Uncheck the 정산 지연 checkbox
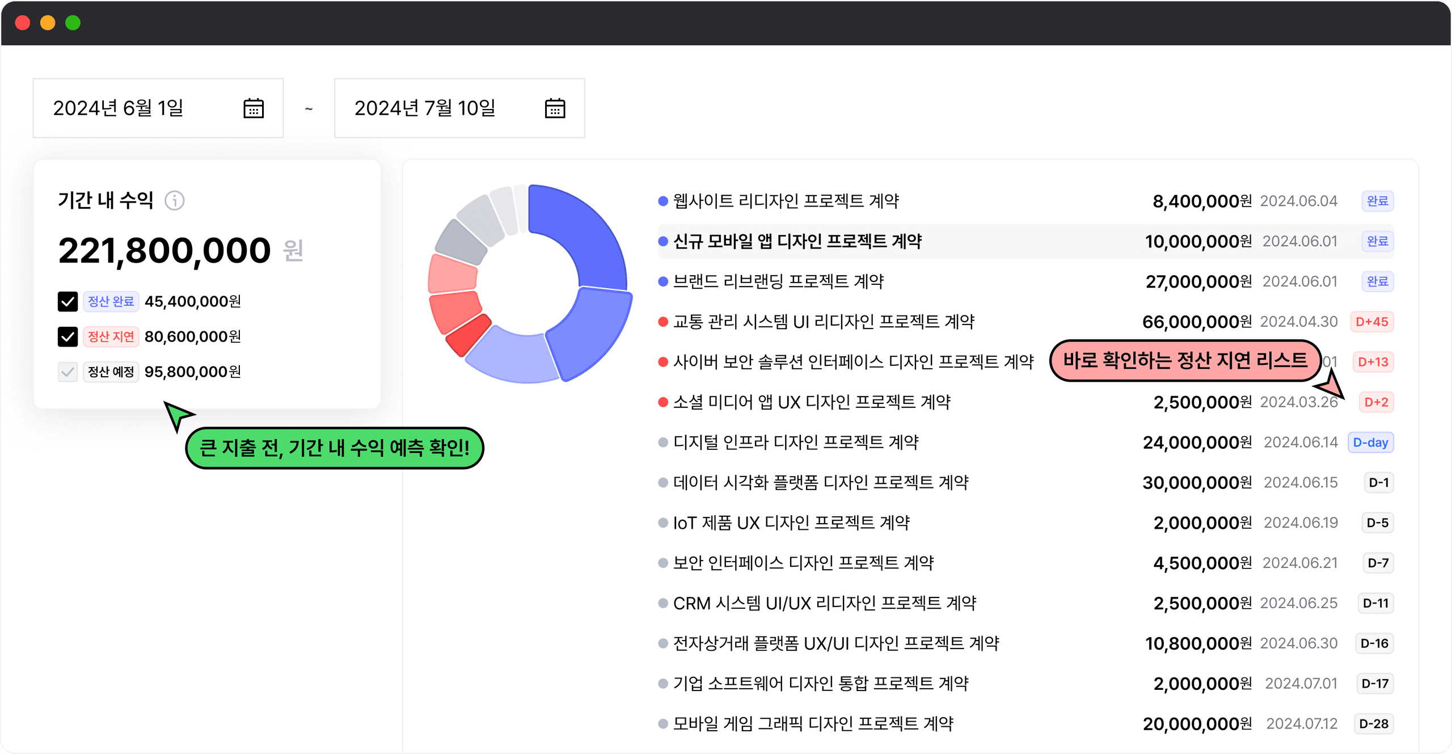 click(67, 337)
